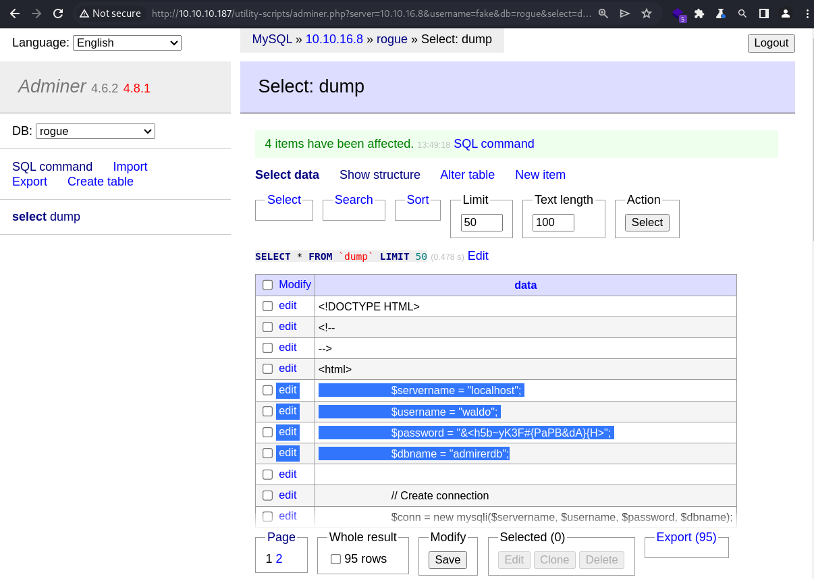Open the Extensions puzzle-piece menu
814x579 pixels.
(699, 13)
